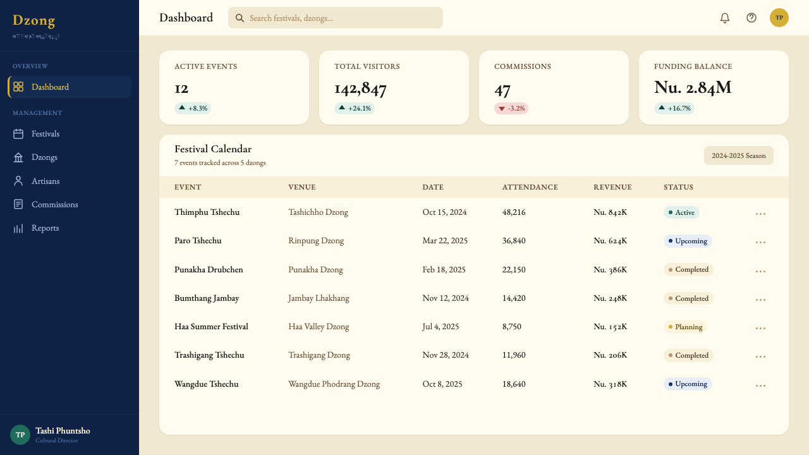Open row actions for Haa Summer Festival

[x=760, y=327]
